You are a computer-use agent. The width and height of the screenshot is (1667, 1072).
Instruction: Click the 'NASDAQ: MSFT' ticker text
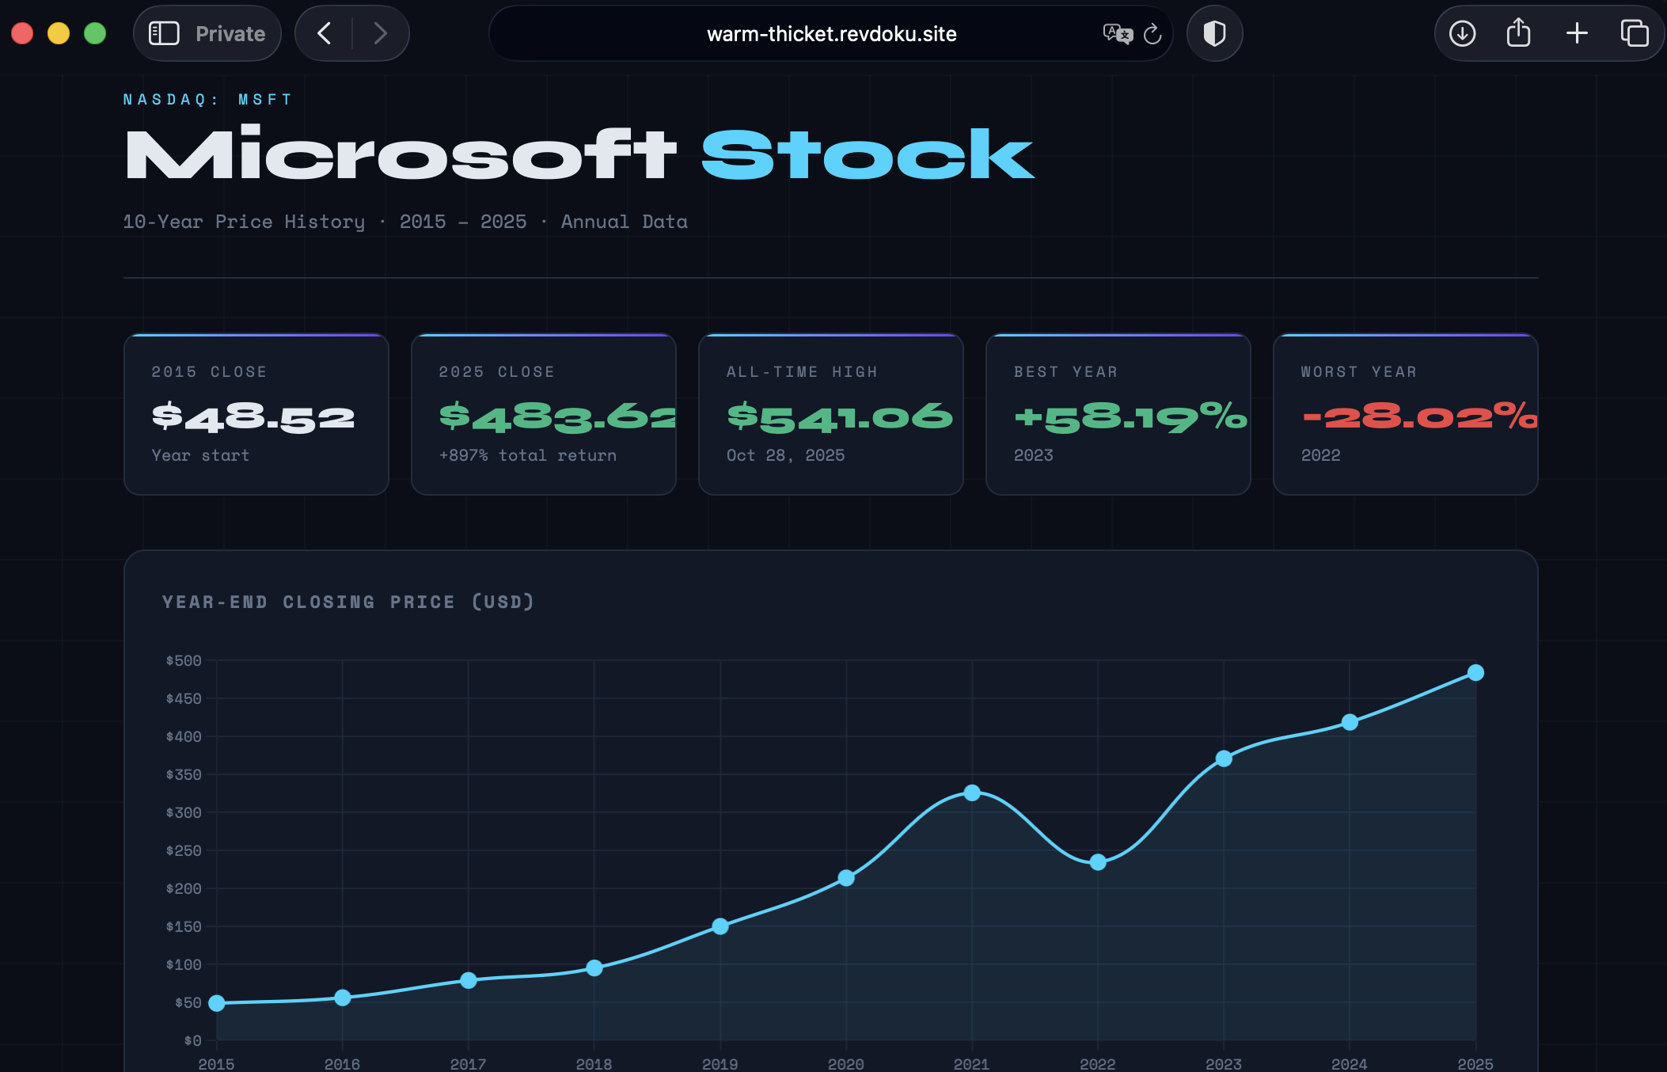pos(208,99)
